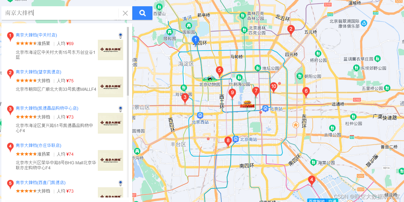Click the red list marker 3 in results

[x=10, y=110]
